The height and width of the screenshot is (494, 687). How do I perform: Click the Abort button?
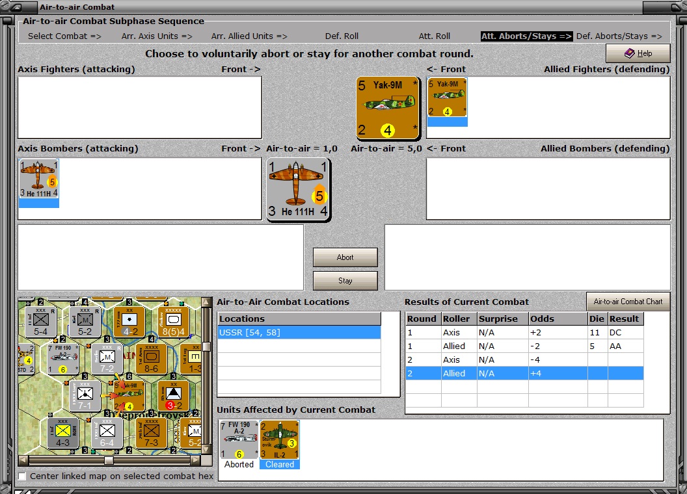click(345, 257)
